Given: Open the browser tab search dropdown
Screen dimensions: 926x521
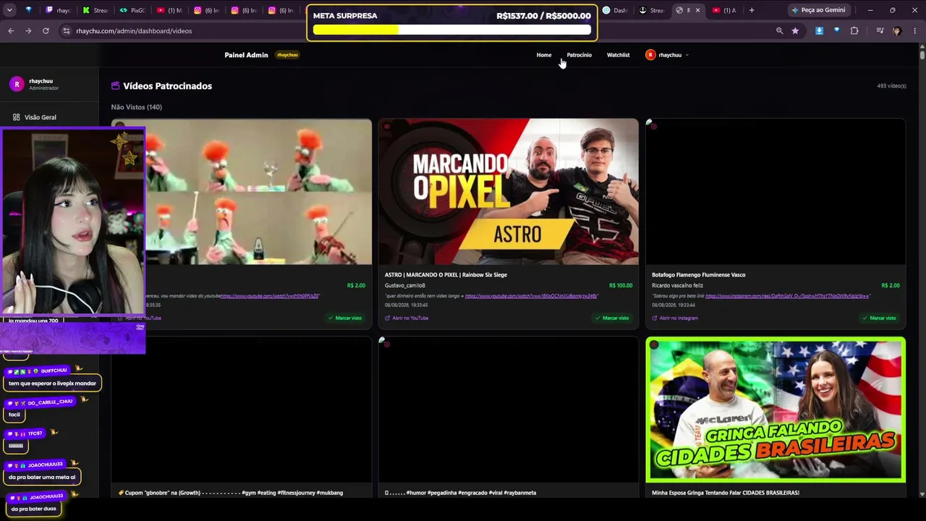Looking at the screenshot, I should tap(11, 10).
